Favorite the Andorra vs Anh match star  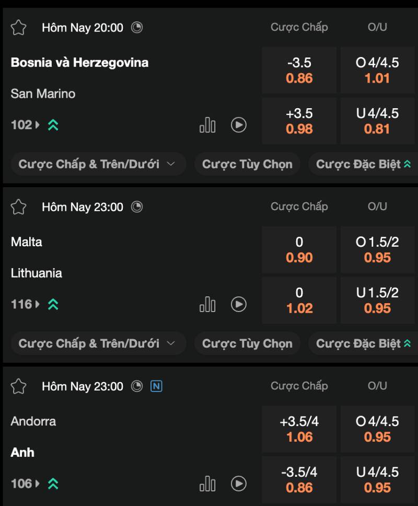click(x=18, y=387)
